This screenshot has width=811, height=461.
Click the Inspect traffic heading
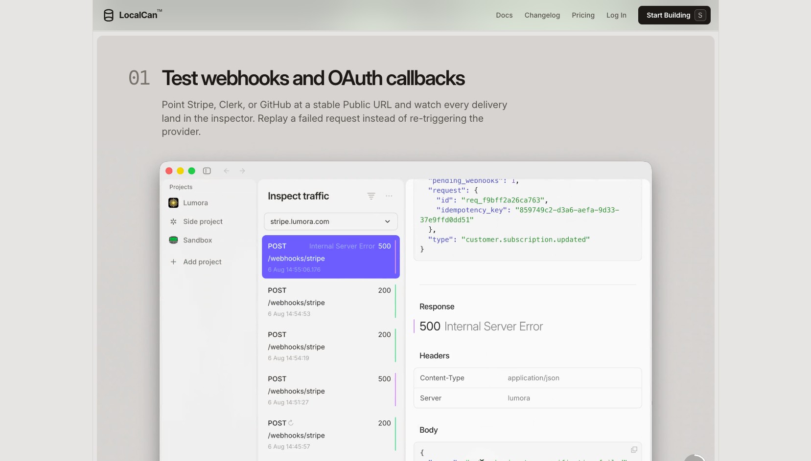(298, 196)
